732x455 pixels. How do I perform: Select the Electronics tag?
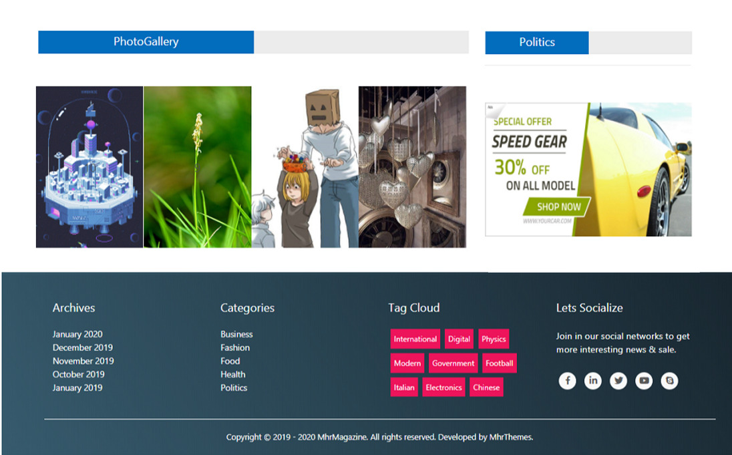tap(443, 388)
